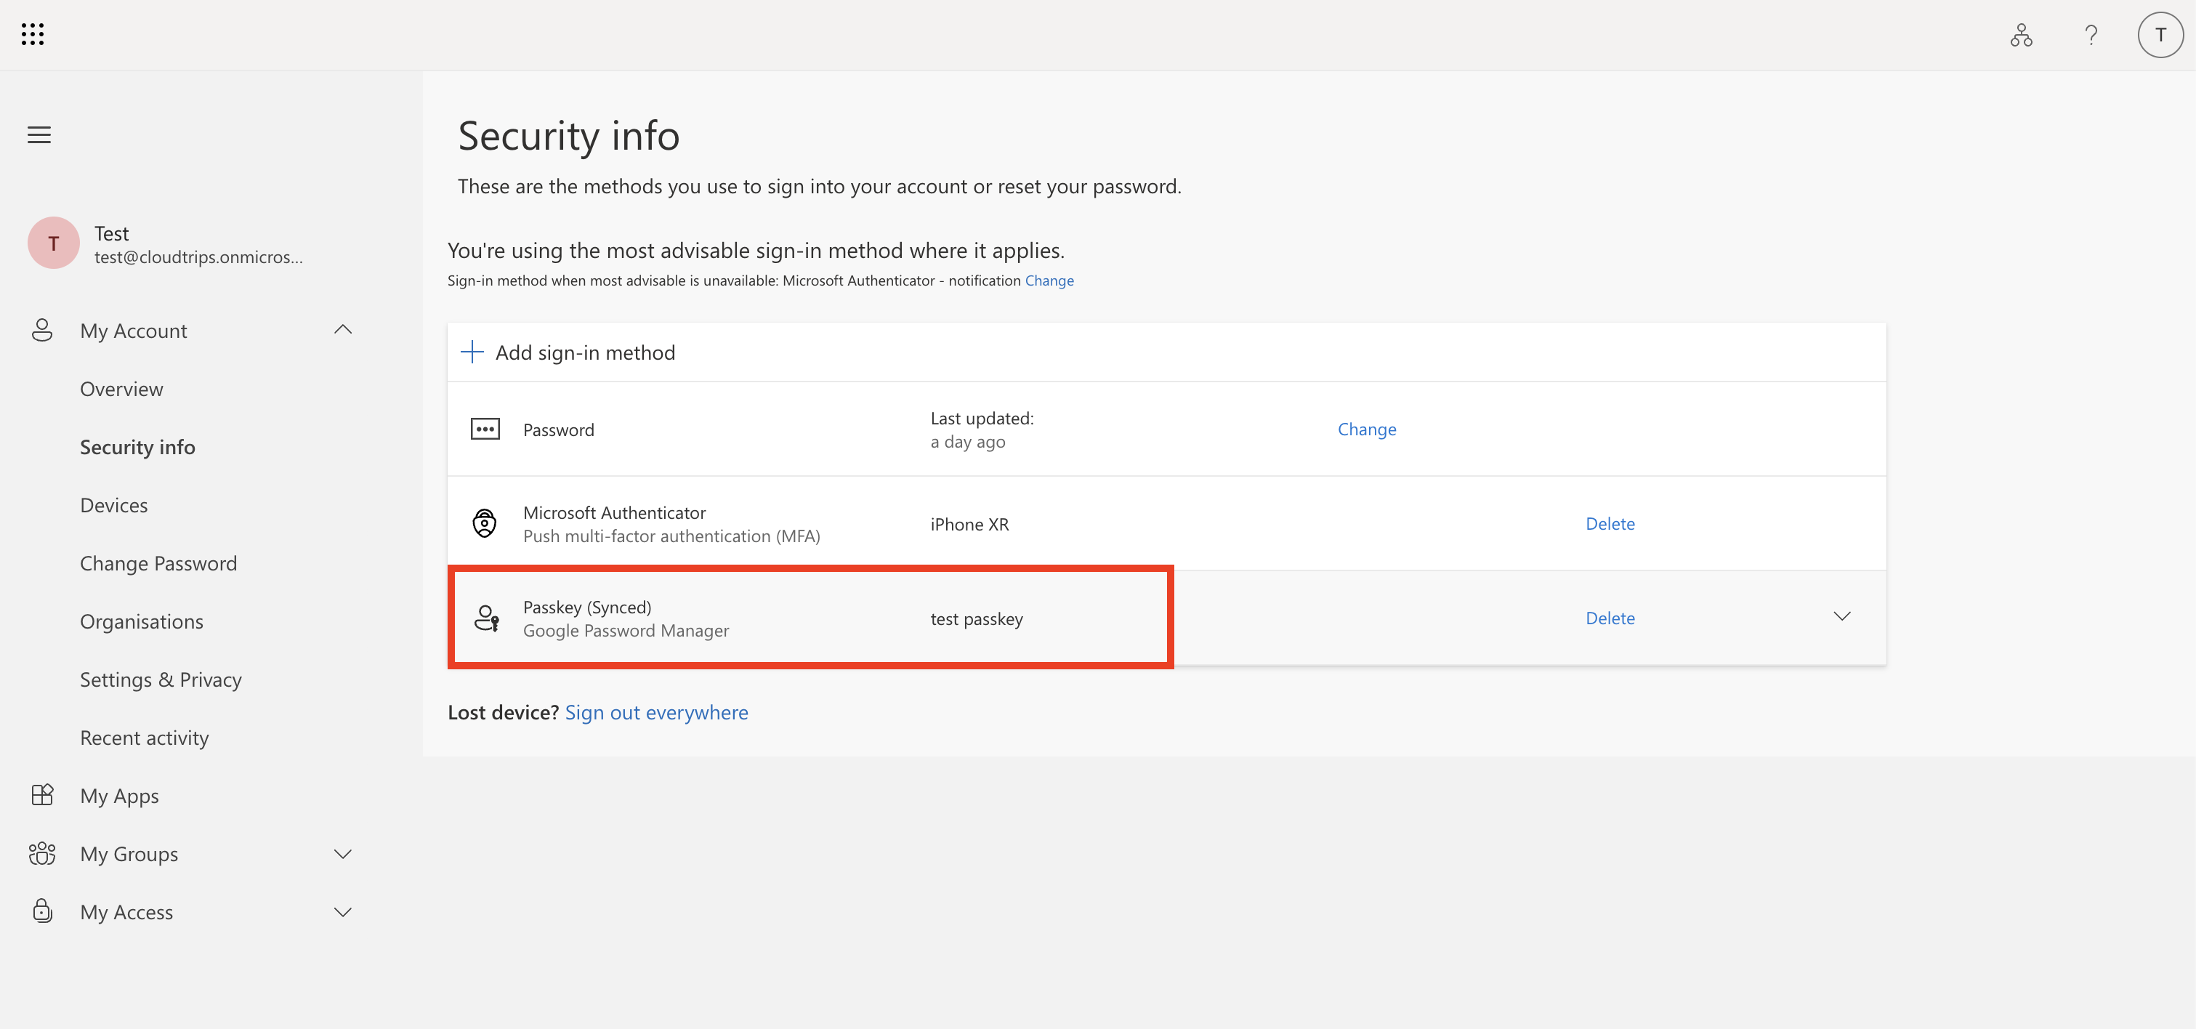
Task: Click the My Groups people icon
Action: (x=41, y=853)
